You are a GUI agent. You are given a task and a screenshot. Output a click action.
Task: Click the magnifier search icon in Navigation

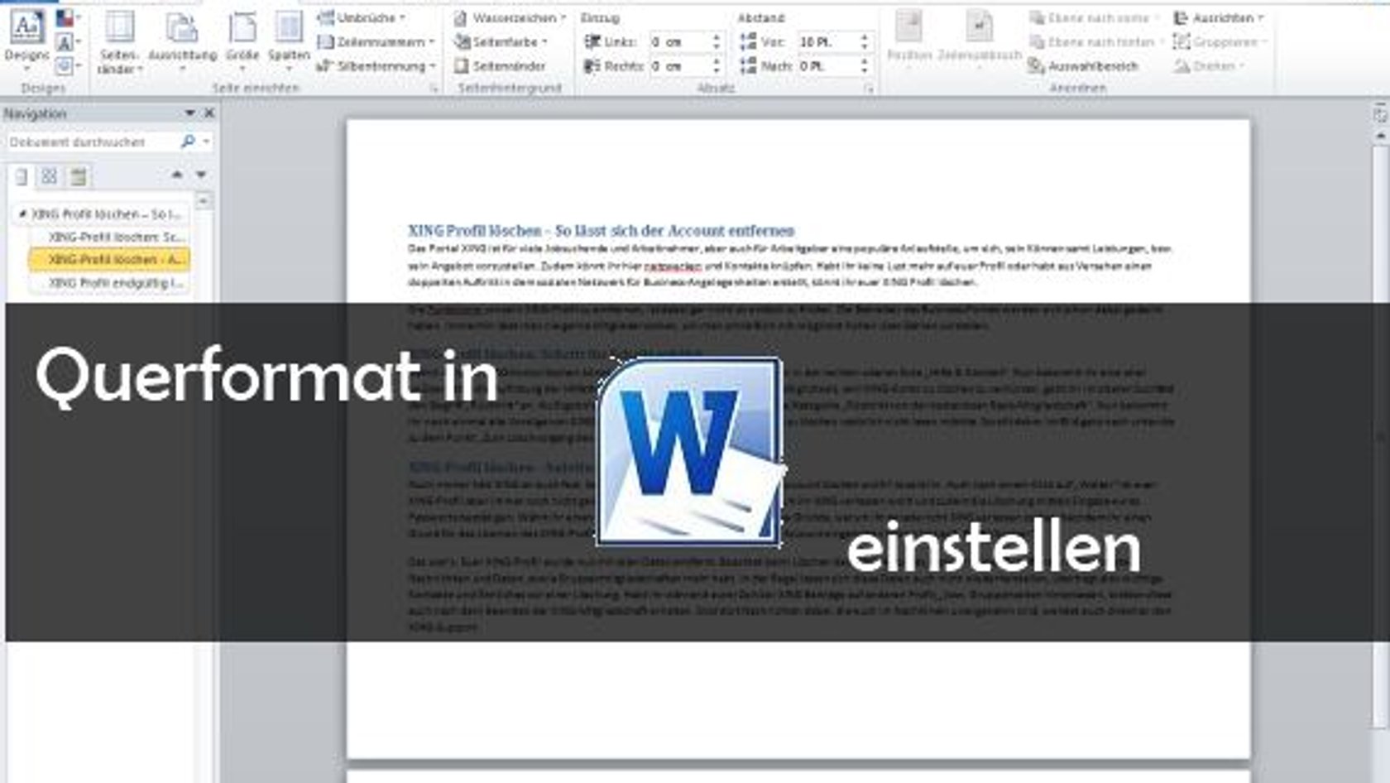(x=188, y=142)
